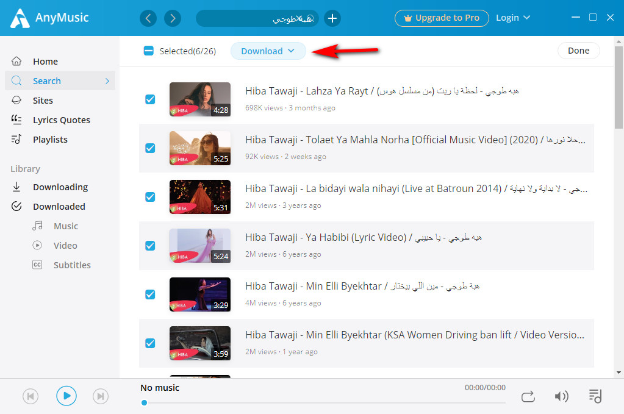Click the Downloaded checkmark icon
The width and height of the screenshot is (624, 414).
click(x=16, y=206)
